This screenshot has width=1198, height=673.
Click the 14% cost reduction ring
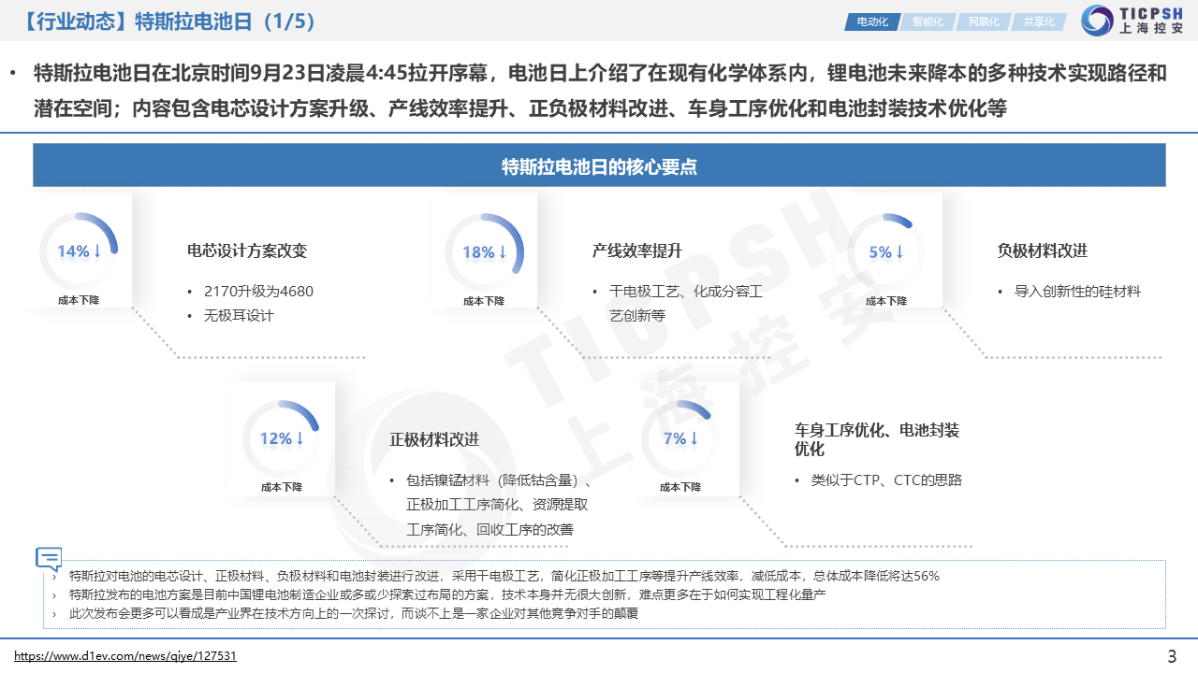click(x=79, y=251)
